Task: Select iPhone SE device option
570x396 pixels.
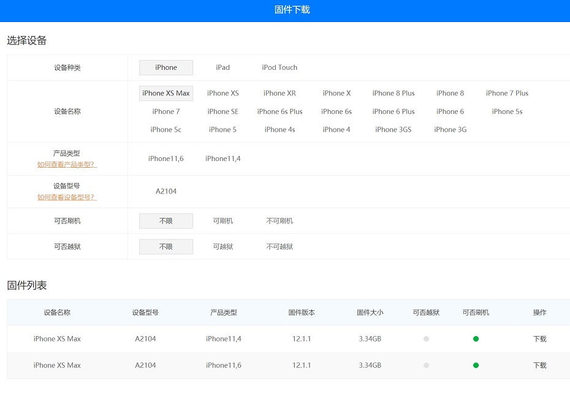Action: (x=223, y=111)
